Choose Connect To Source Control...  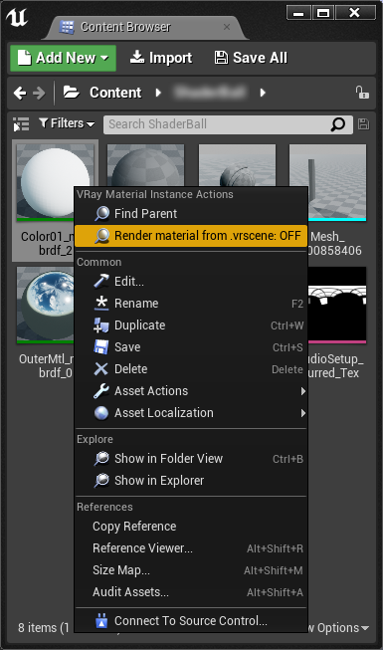tap(191, 621)
